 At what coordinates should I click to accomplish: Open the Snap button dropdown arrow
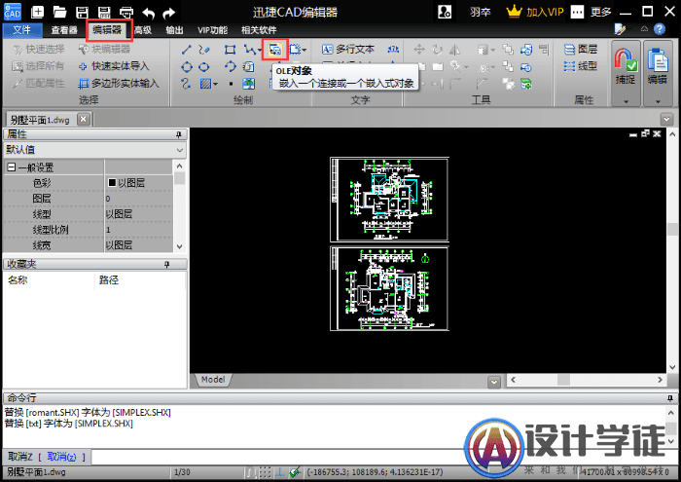626,101
